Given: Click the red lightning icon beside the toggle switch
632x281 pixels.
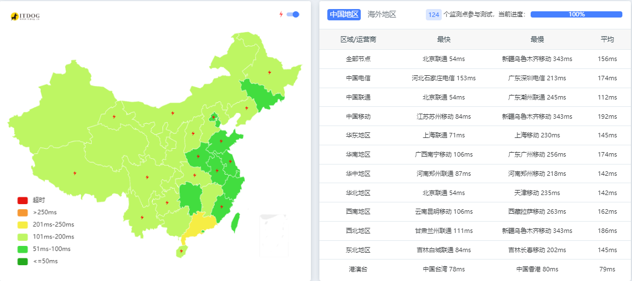Looking at the screenshot, I should coord(281,15).
